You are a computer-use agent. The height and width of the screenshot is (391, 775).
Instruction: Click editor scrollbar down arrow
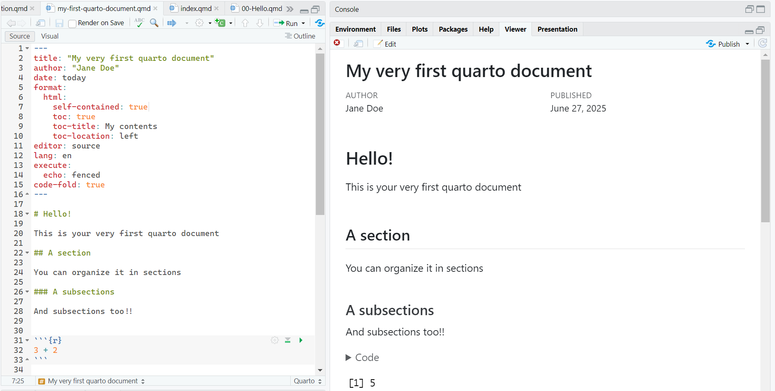click(x=320, y=370)
